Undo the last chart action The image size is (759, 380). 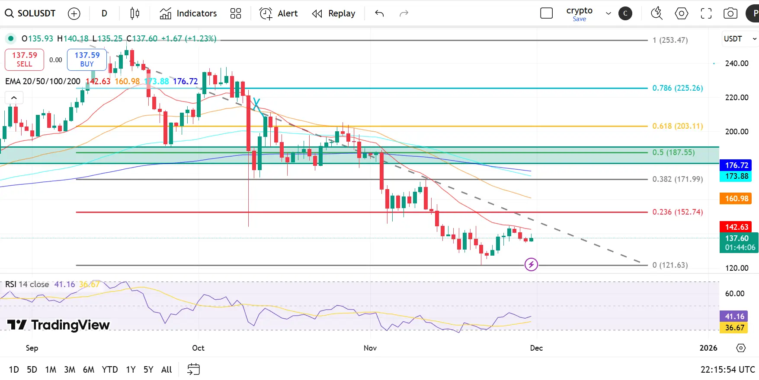379,14
